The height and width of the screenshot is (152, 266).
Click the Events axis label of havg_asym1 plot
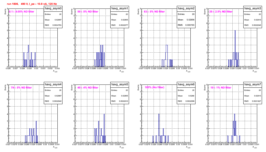pyautogui.click(x=72, y=11)
